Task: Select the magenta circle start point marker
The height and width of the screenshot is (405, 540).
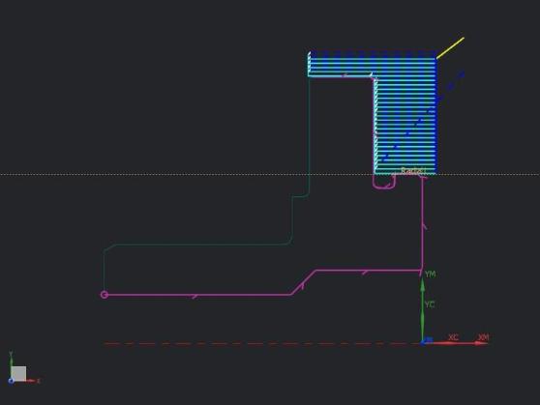Action: [x=105, y=295]
